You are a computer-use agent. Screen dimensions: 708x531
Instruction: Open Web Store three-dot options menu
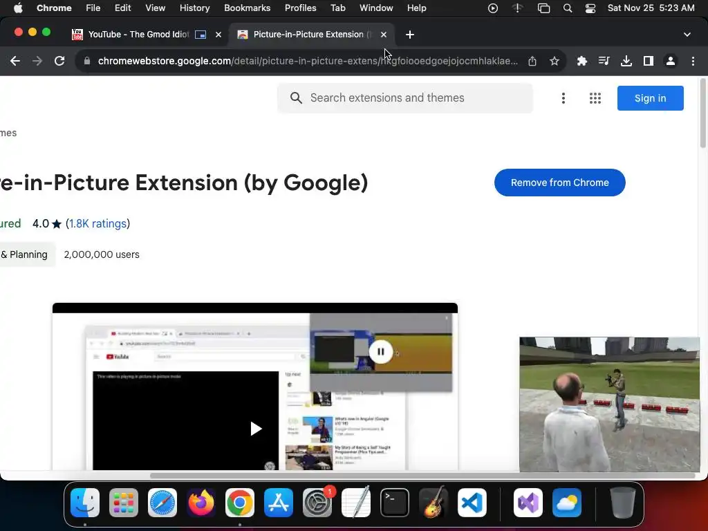(563, 98)
